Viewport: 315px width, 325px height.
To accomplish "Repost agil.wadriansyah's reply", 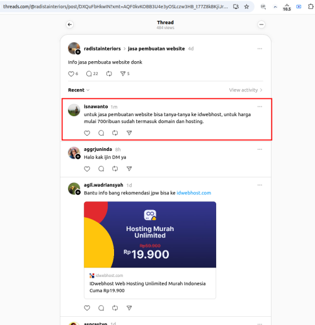I will (115, 308).
